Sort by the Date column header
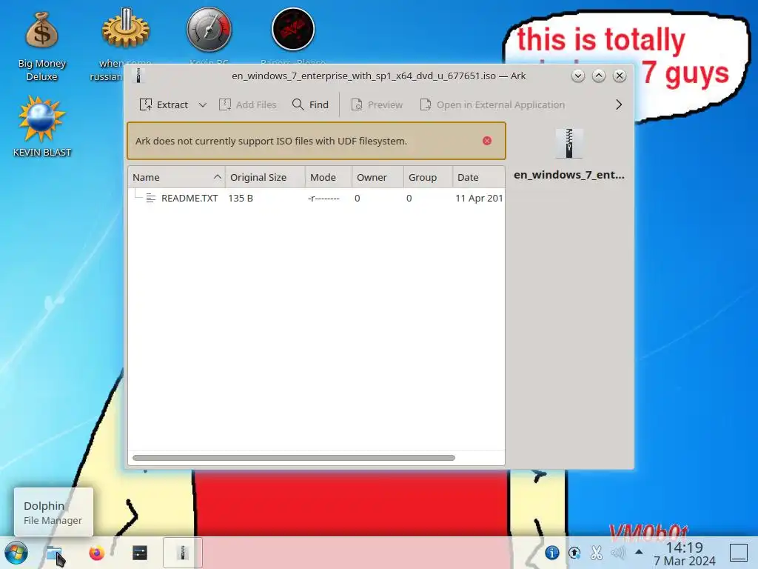 pos(479,177)
